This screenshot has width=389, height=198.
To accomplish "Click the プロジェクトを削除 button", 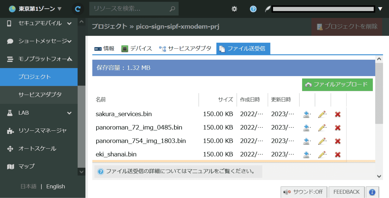I will 347,27.
